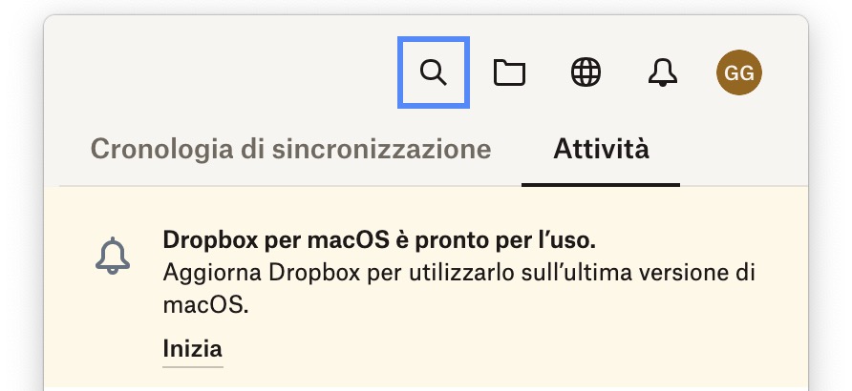The image size is (852, 391).
Task: Focus the magnifying glass button with blue outline
Action: [434, 72]
